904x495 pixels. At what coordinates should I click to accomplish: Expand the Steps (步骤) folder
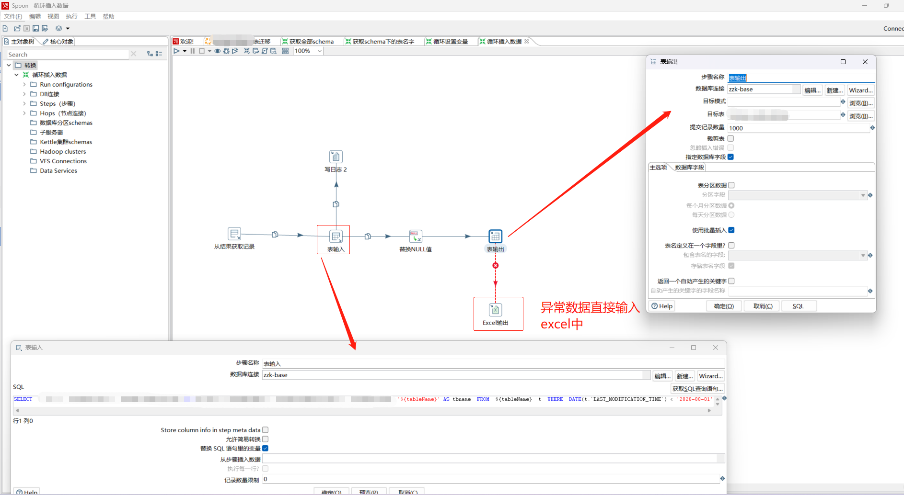tap(24, 103)
